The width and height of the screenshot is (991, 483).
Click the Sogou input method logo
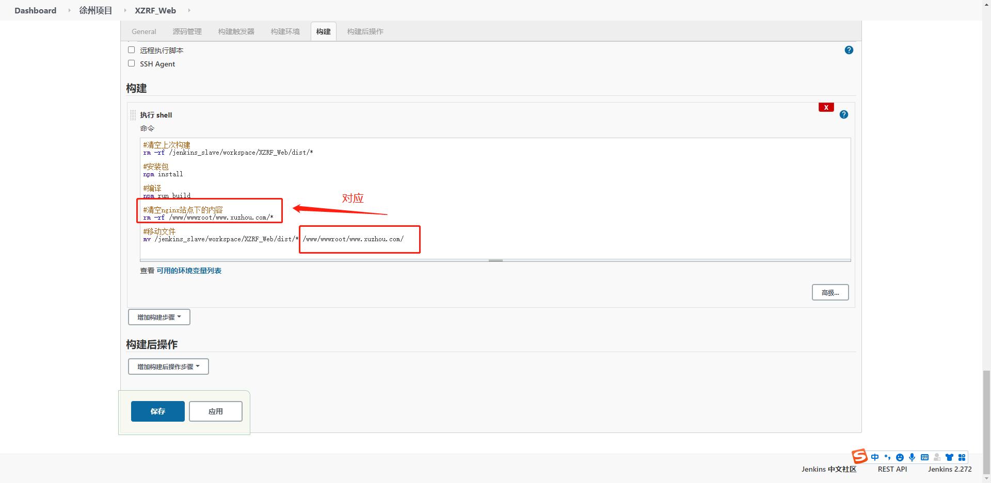click(859, 456)
